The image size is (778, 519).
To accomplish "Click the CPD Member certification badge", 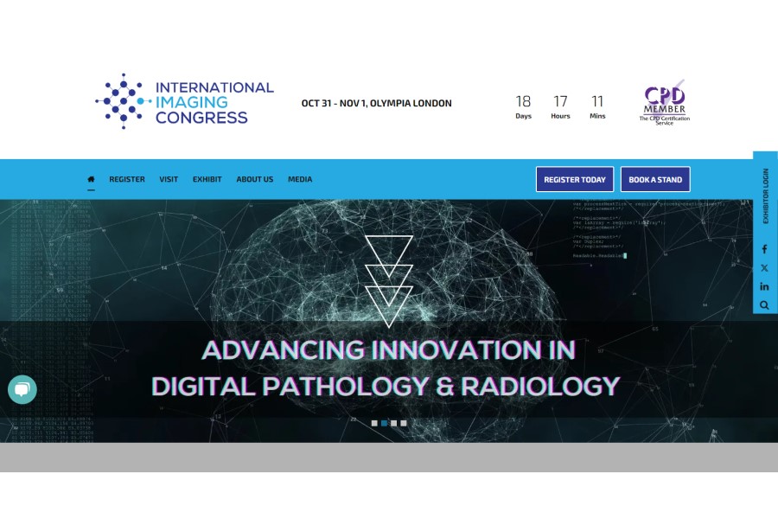I will click(x=665, y=103).
